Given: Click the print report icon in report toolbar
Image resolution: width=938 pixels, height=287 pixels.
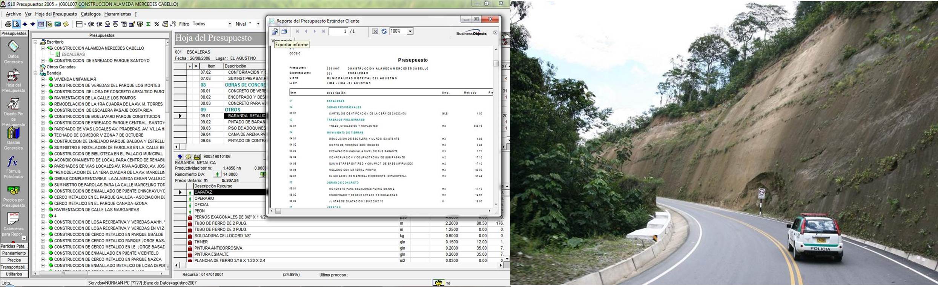Looking at the screenshot, I should pyautogui.click(x=284, y=32).
